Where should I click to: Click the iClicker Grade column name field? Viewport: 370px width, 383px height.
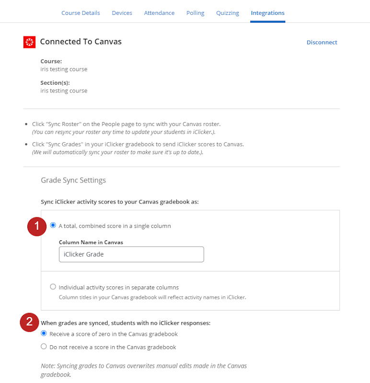point(131,254)
